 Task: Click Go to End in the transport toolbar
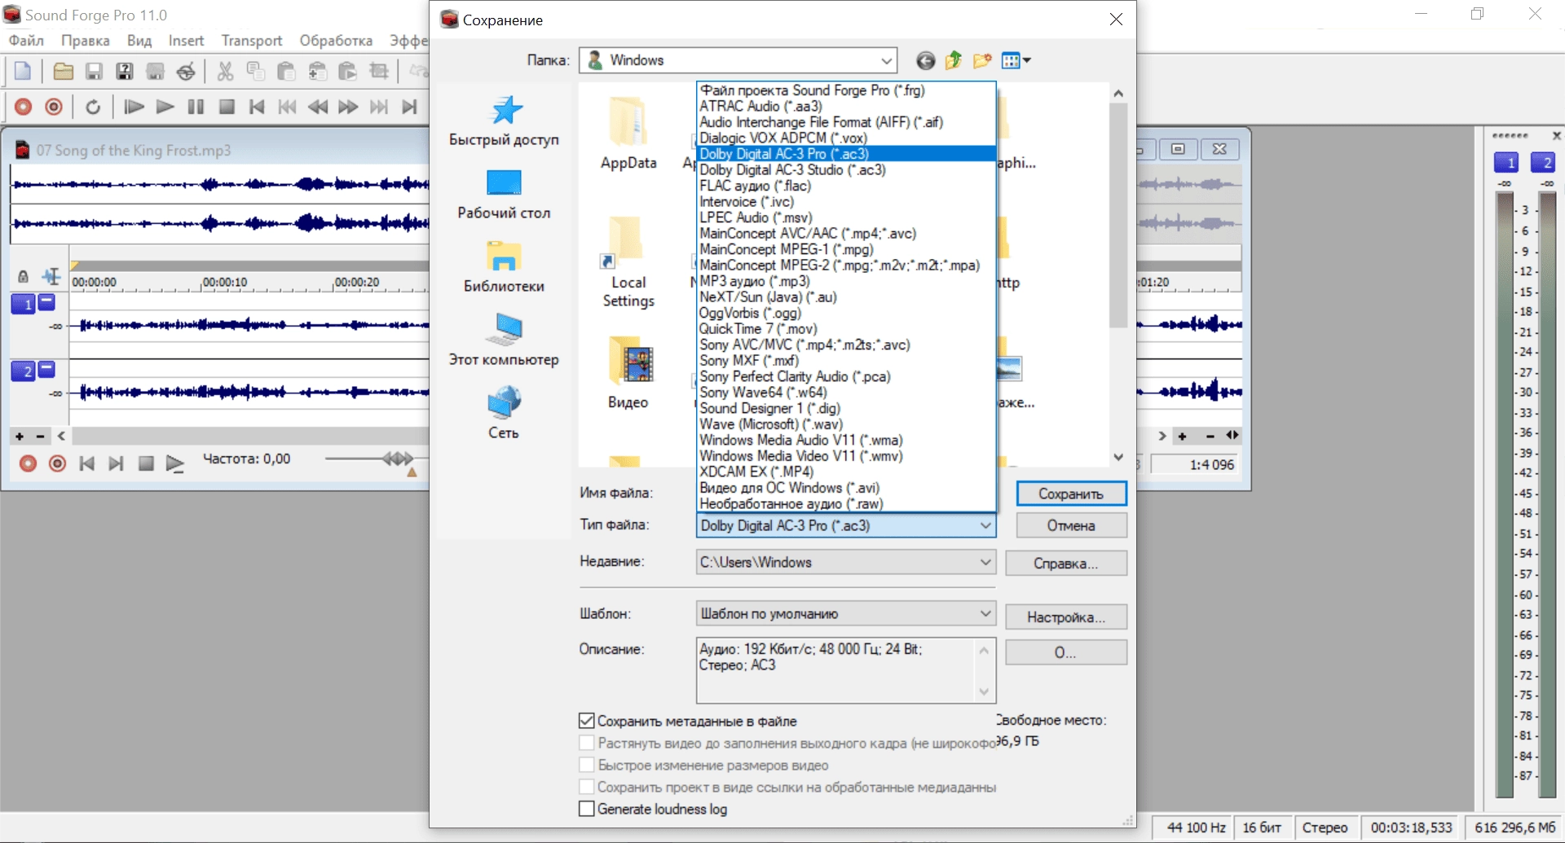(x=409, y=107)
